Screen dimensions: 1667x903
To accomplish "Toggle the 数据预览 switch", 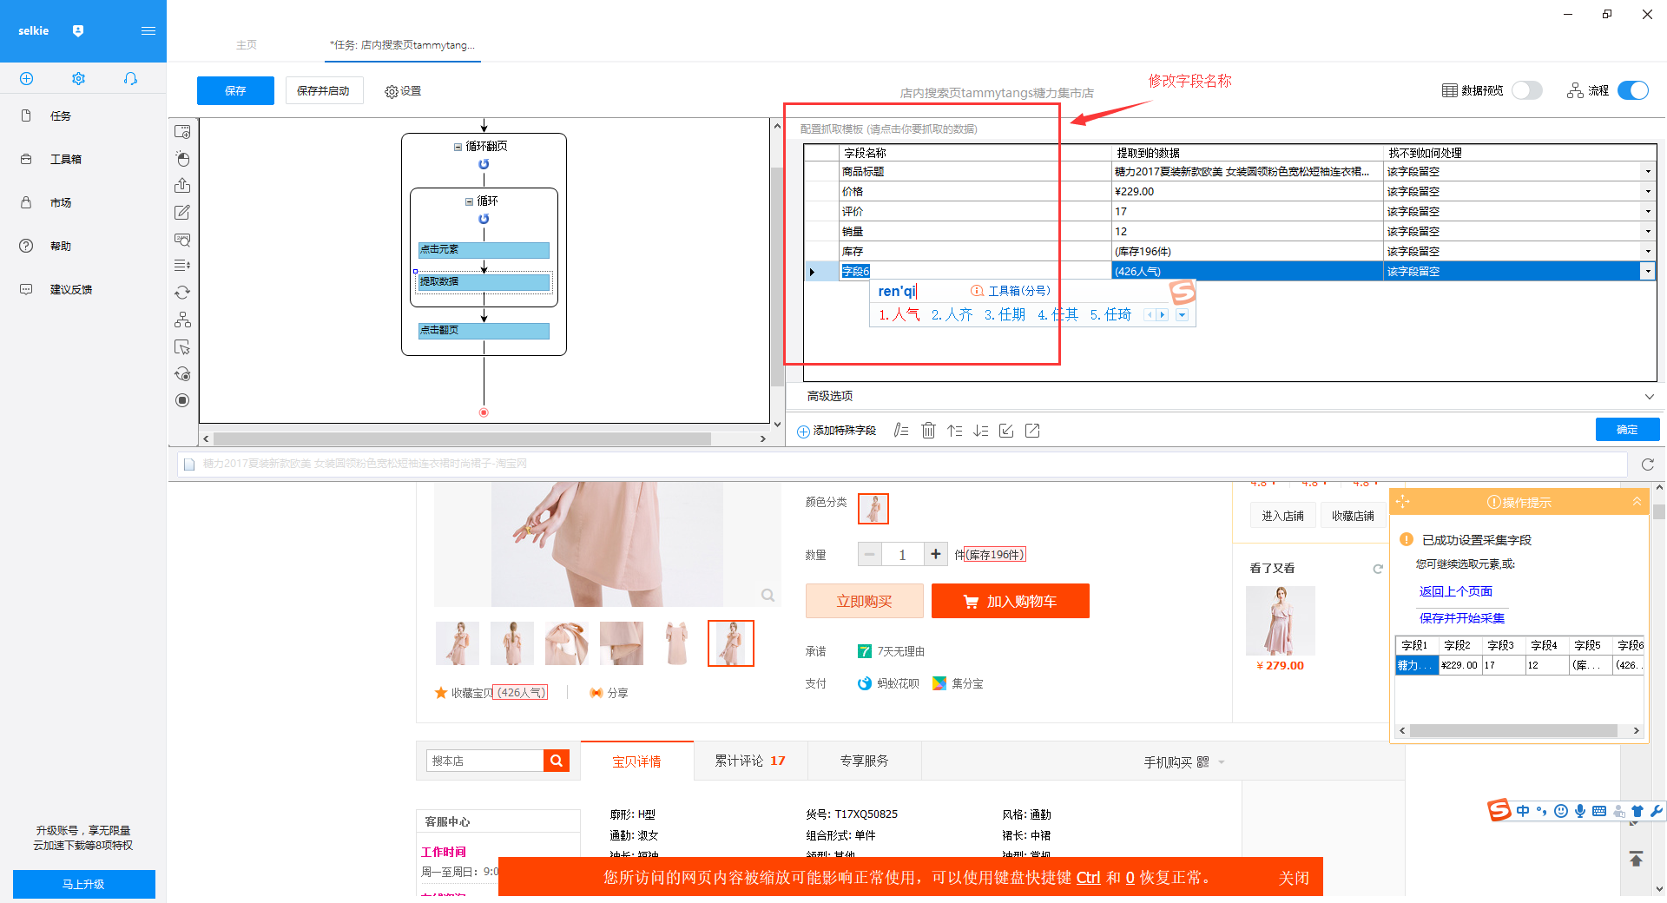I will click(1526, 90).
